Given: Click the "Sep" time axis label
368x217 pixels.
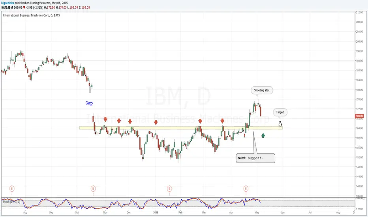Looking at the screenshot, I should 51,213.
